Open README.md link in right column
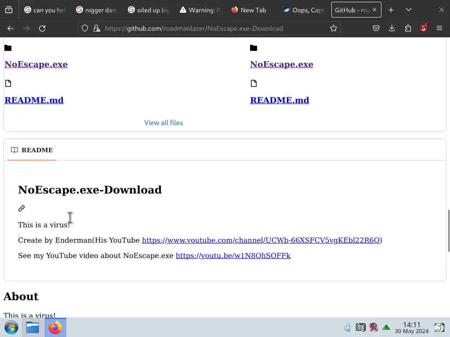The height and width of the screenshot is (337, 450). point(279,100)
